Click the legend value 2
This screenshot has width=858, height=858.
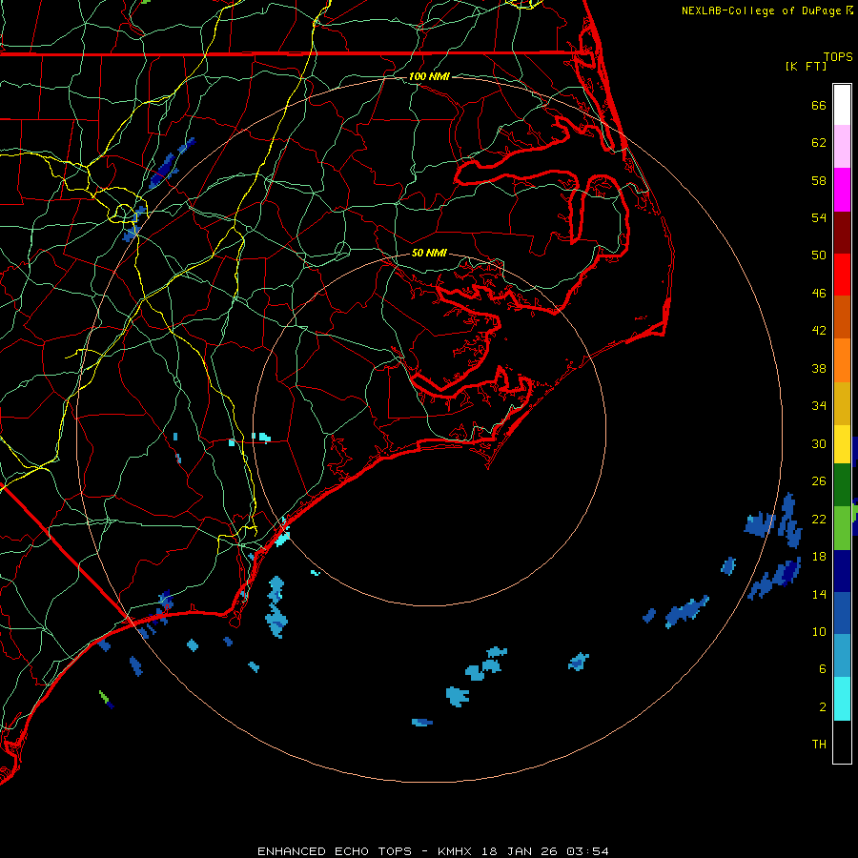click(823, 707)
